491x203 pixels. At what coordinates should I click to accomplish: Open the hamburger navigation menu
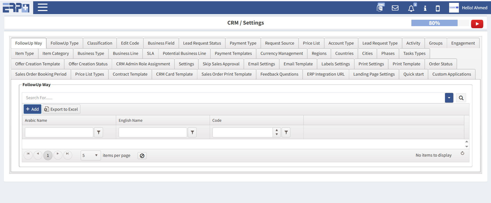pyautogui.click(x=42, y=7)
